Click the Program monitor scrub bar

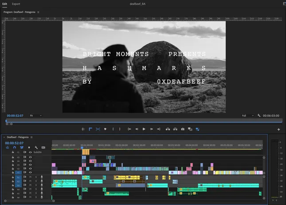click(x=144, y=121)
